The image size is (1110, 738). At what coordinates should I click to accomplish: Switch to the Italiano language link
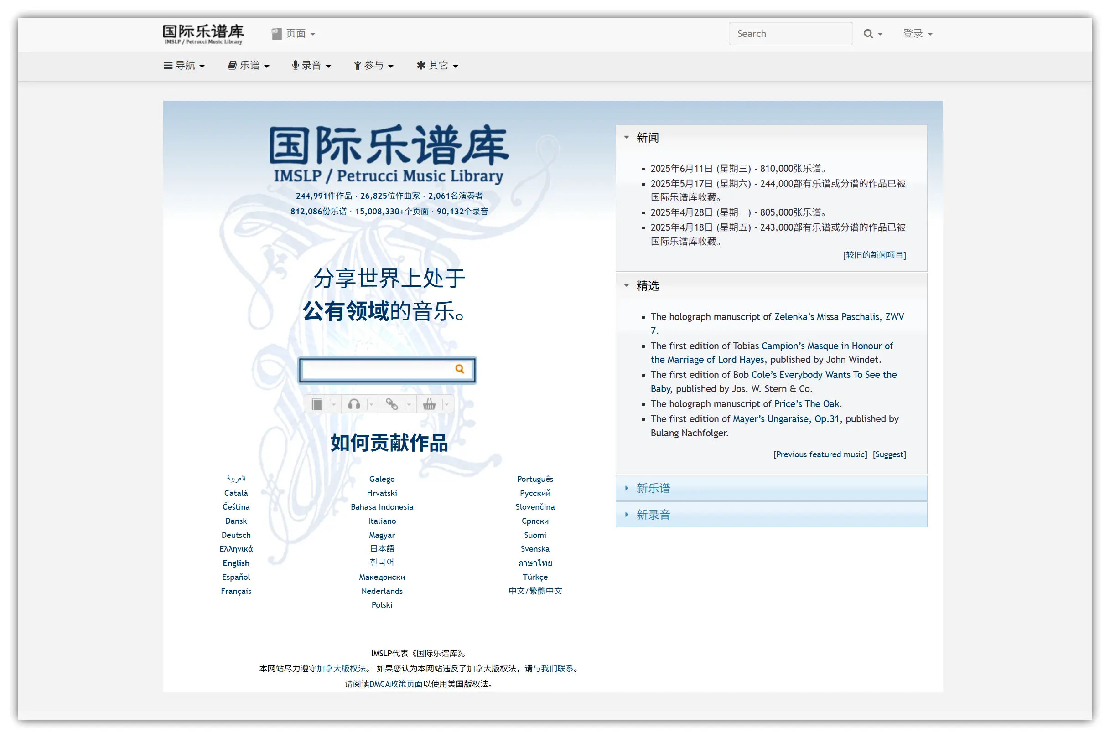pyautogui.click(x=382, y=521)
